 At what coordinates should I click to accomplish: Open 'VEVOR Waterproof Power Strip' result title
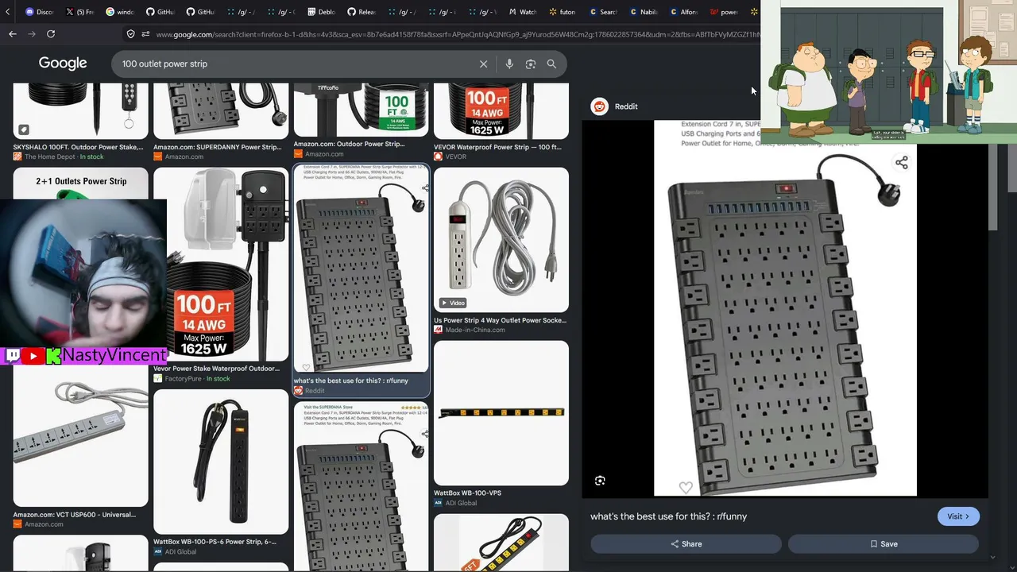tap(497, 147)
